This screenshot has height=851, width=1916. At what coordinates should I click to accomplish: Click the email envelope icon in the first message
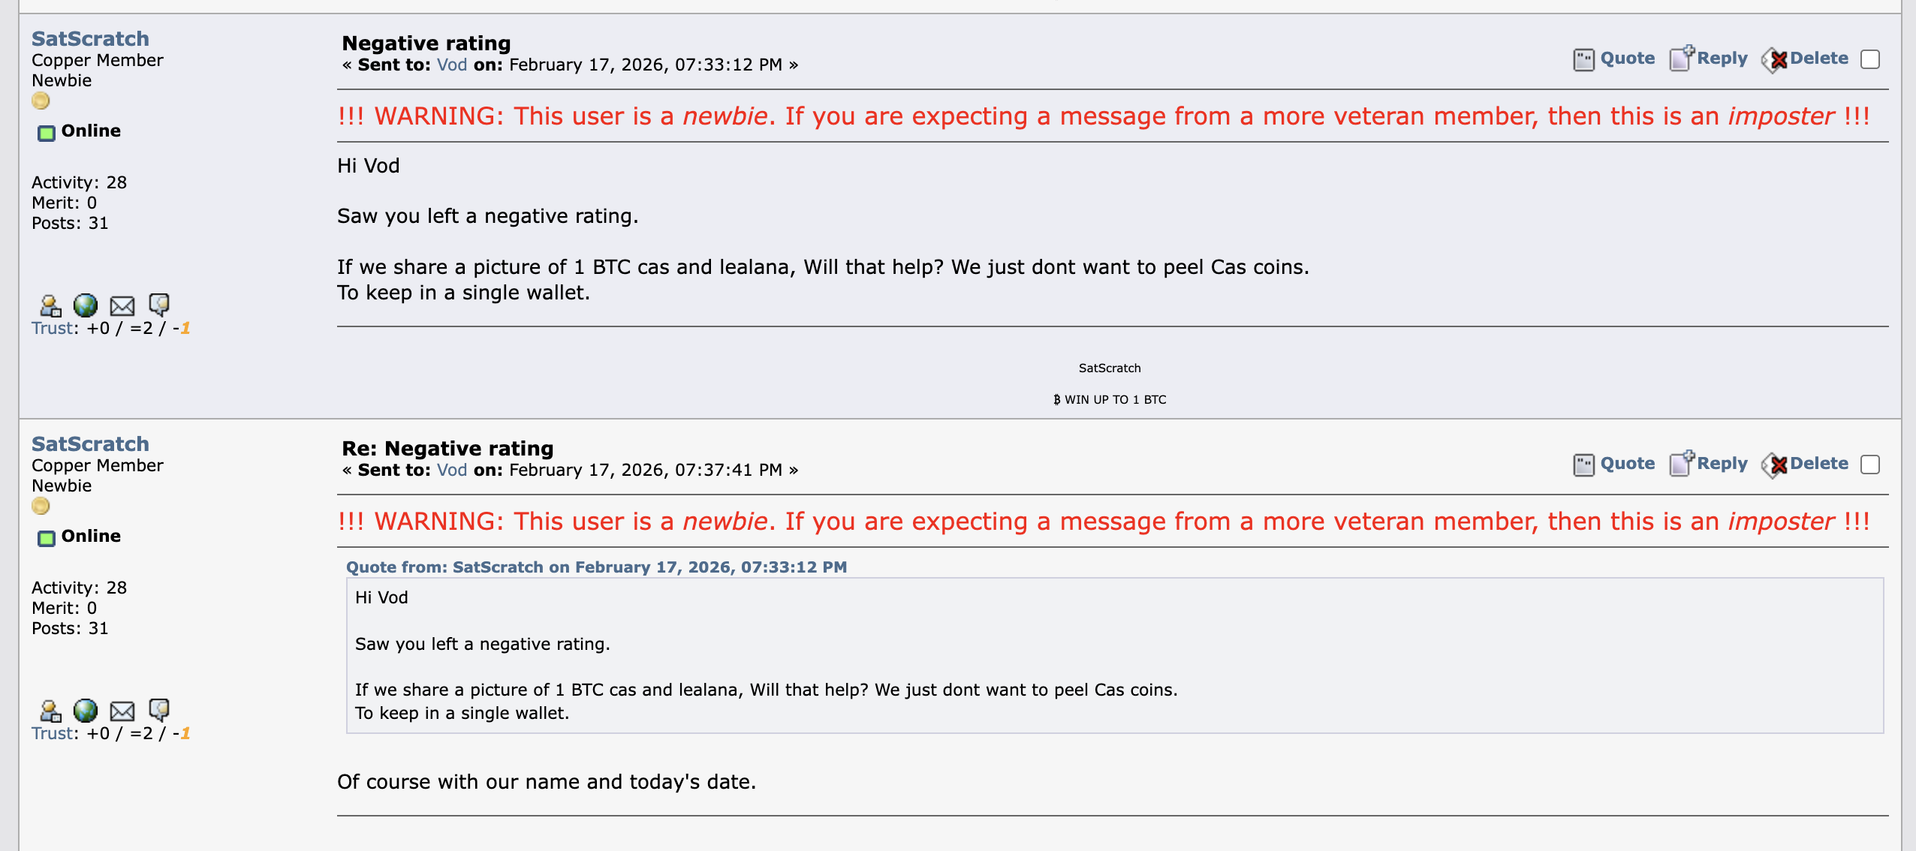122,305
